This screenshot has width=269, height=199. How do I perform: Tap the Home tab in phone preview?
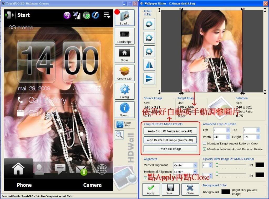tap(18, 169)
